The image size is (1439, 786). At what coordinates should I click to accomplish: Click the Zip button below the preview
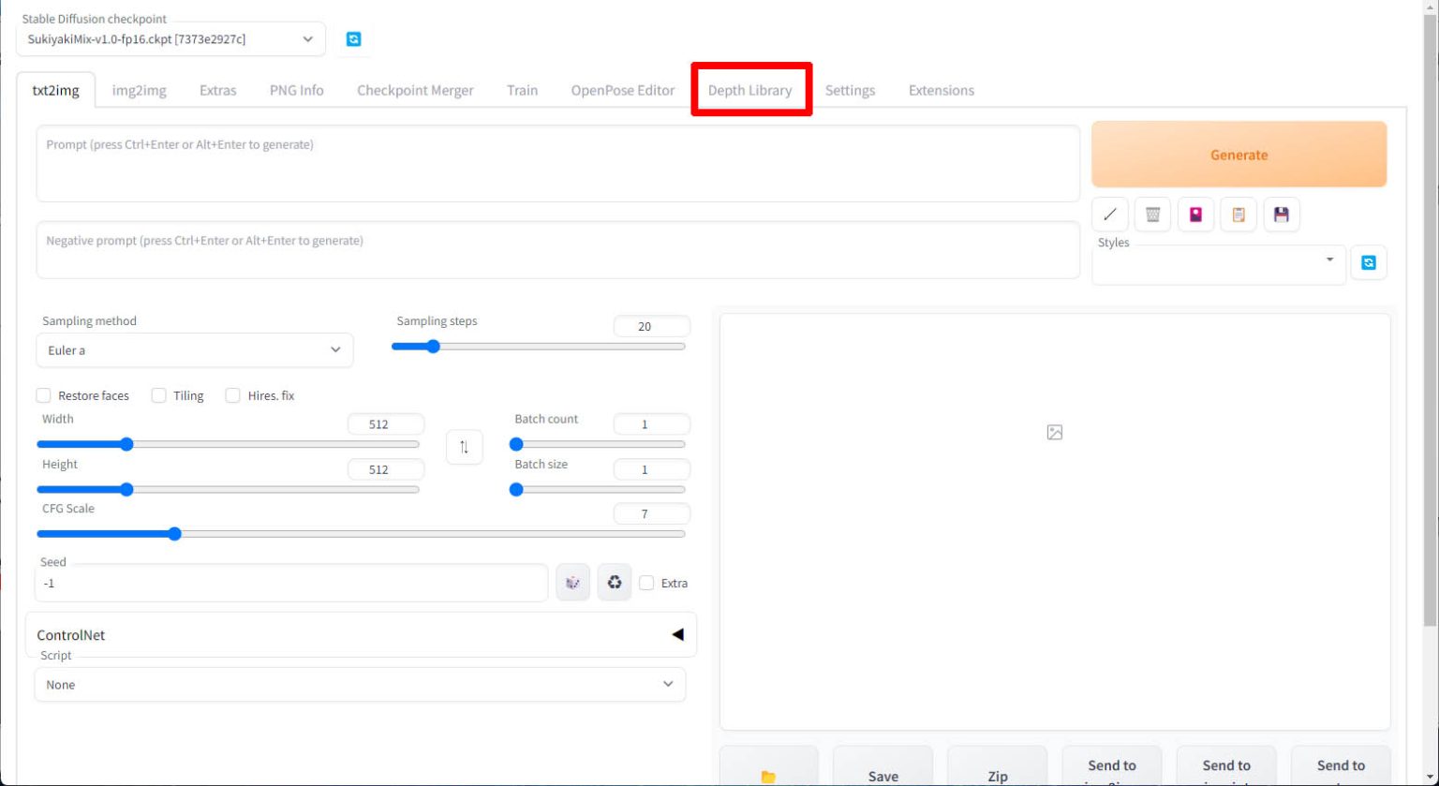pyautogui.click(x=997, y=776)
